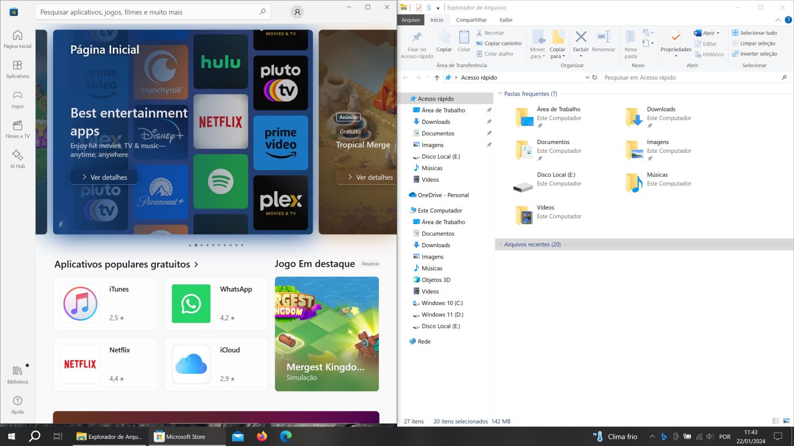Open the Arquivo menu
Screen dimensions: 794x446
(x=410, y=20)
